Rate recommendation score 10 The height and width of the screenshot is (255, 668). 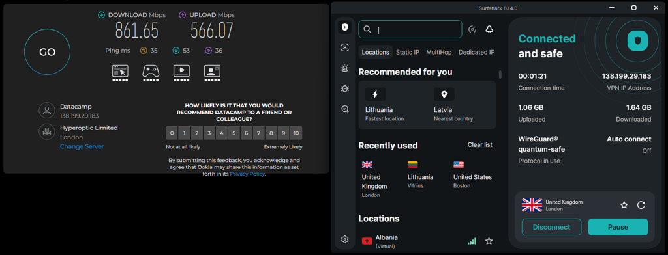coord(296,133)
